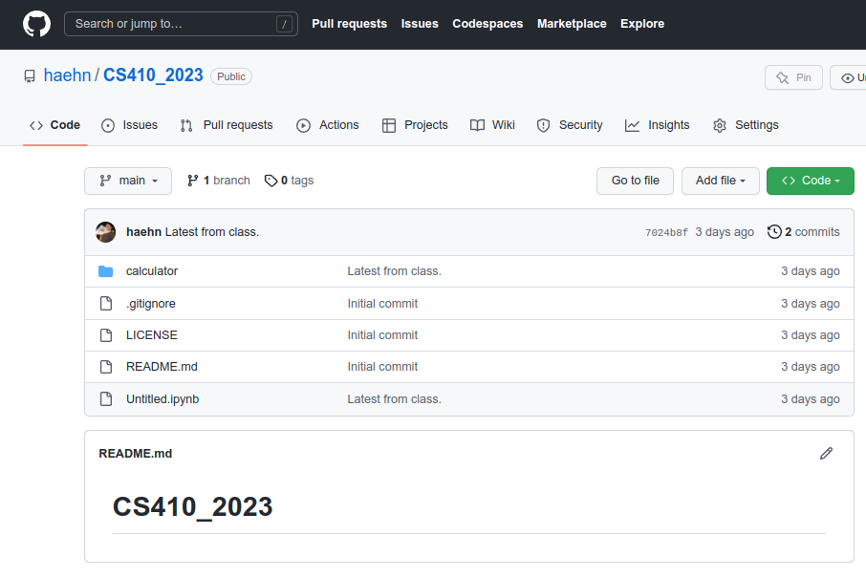Click the commits history clock icon
The height and width of the screenshot is (578, 866).
(774, 232)
